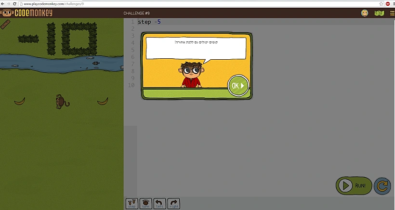This screenshot has width=395, height=210.
Task: Click the CHALLENGE #9 title
Action: coord(136,13)
